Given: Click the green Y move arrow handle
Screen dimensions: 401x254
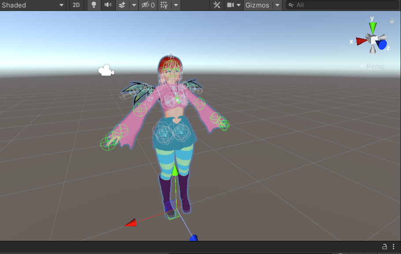Looking at the screenshot, I should (x=175, y=170).
